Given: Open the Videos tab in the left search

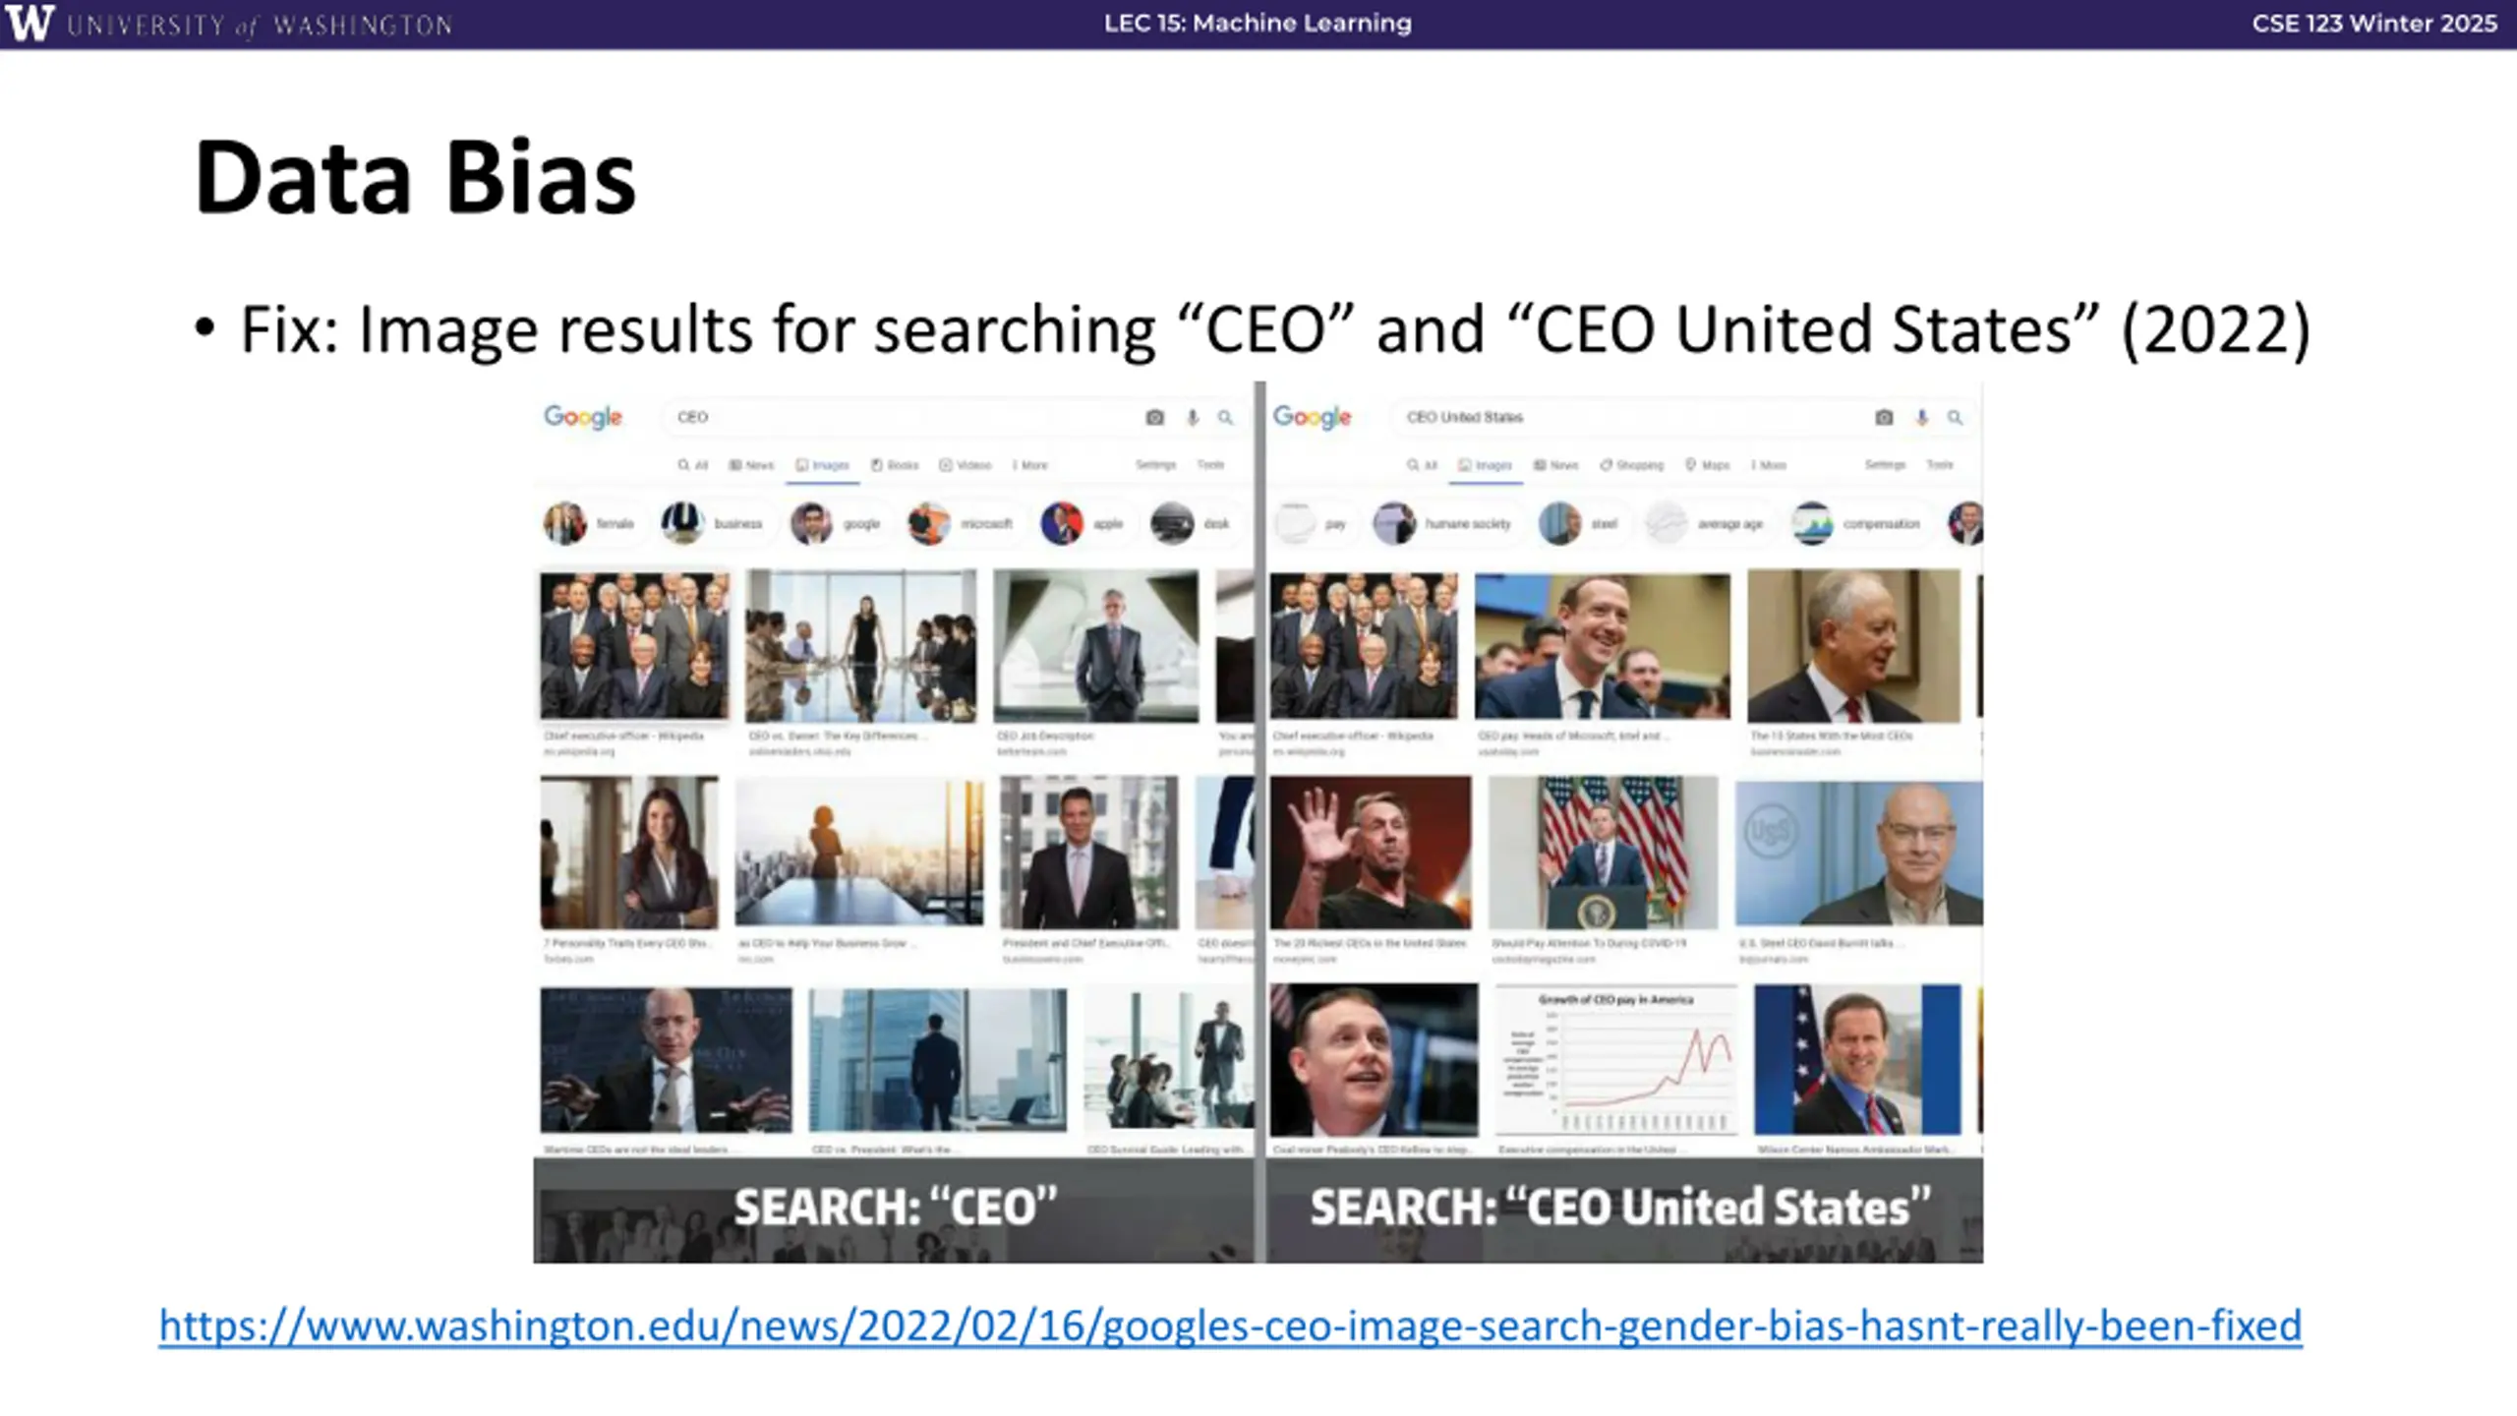Looking at the screenshot, I should (x=966, y=465).
